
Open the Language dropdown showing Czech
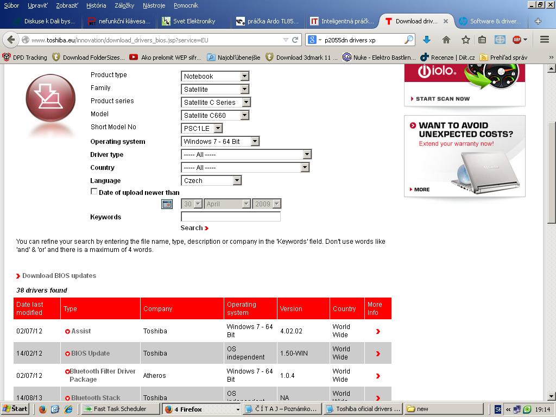pyautogui.click(x=211, y=180)
